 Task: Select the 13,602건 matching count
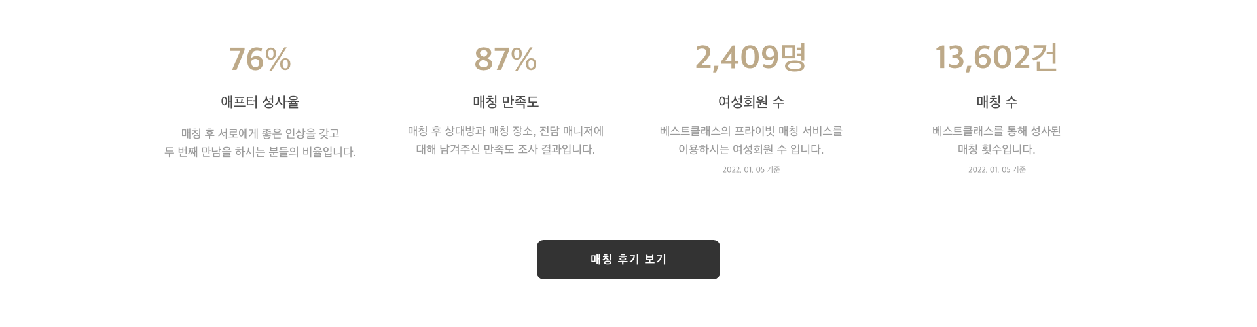pos(996,57)
